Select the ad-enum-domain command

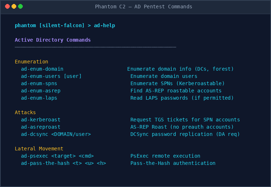pyautogui.click(x=42, y=69)
